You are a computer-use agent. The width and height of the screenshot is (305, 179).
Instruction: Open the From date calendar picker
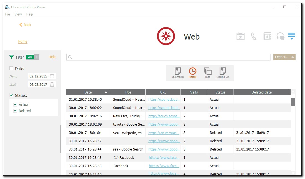52,76
